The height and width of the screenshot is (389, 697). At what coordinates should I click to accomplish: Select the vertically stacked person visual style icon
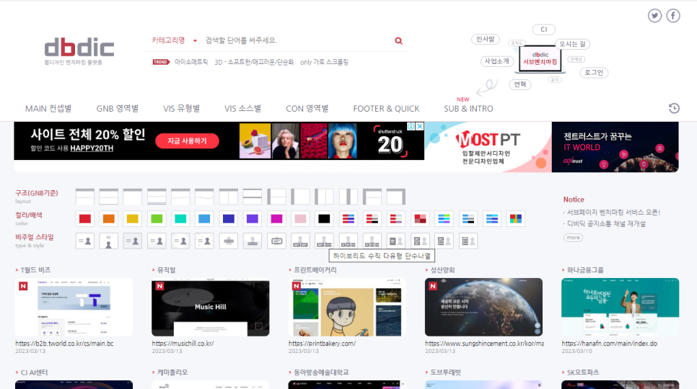tap(108, 241)
